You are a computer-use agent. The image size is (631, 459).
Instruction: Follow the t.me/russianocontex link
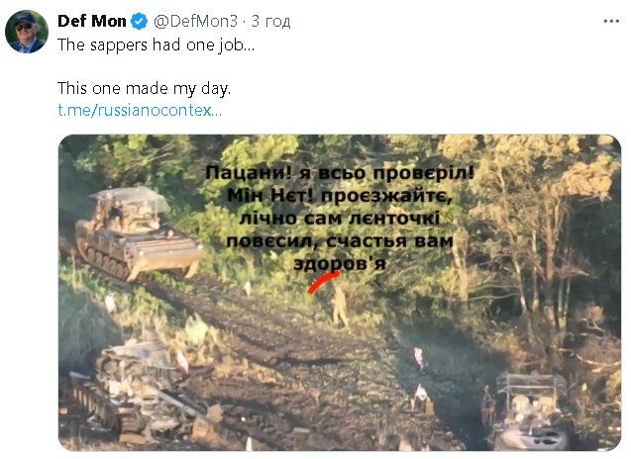[140, 110]
